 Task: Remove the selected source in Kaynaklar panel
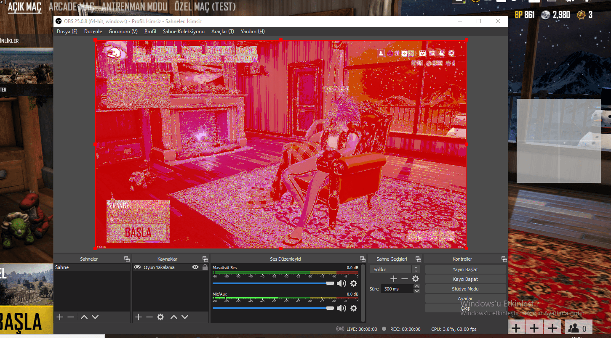(x=149, y=317)
